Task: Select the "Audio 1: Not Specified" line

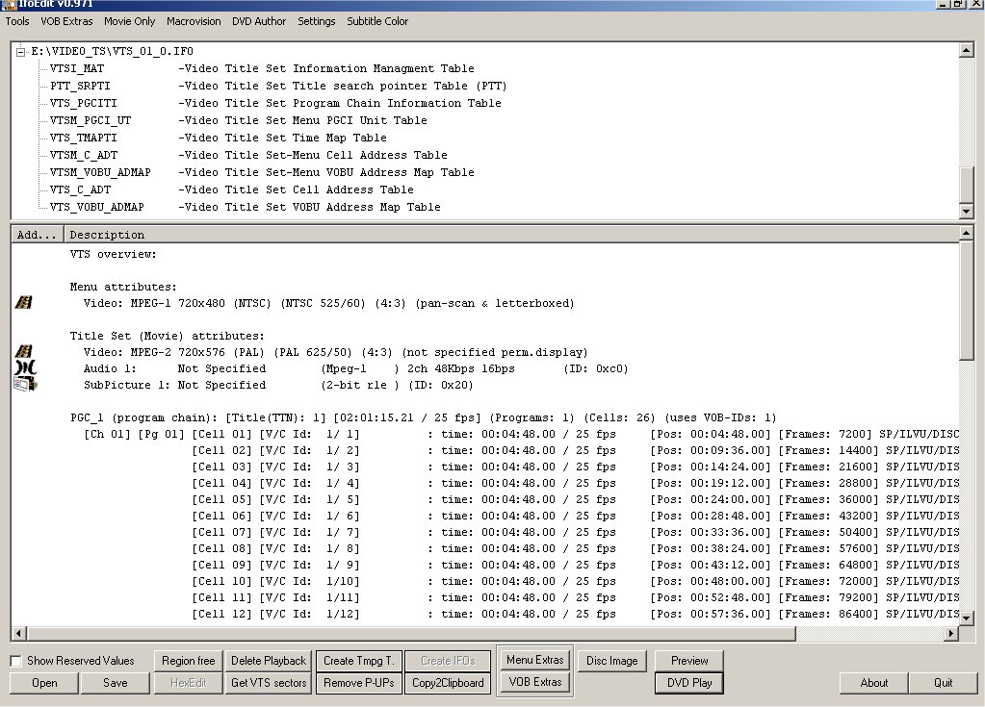Action: click(355, 368)
